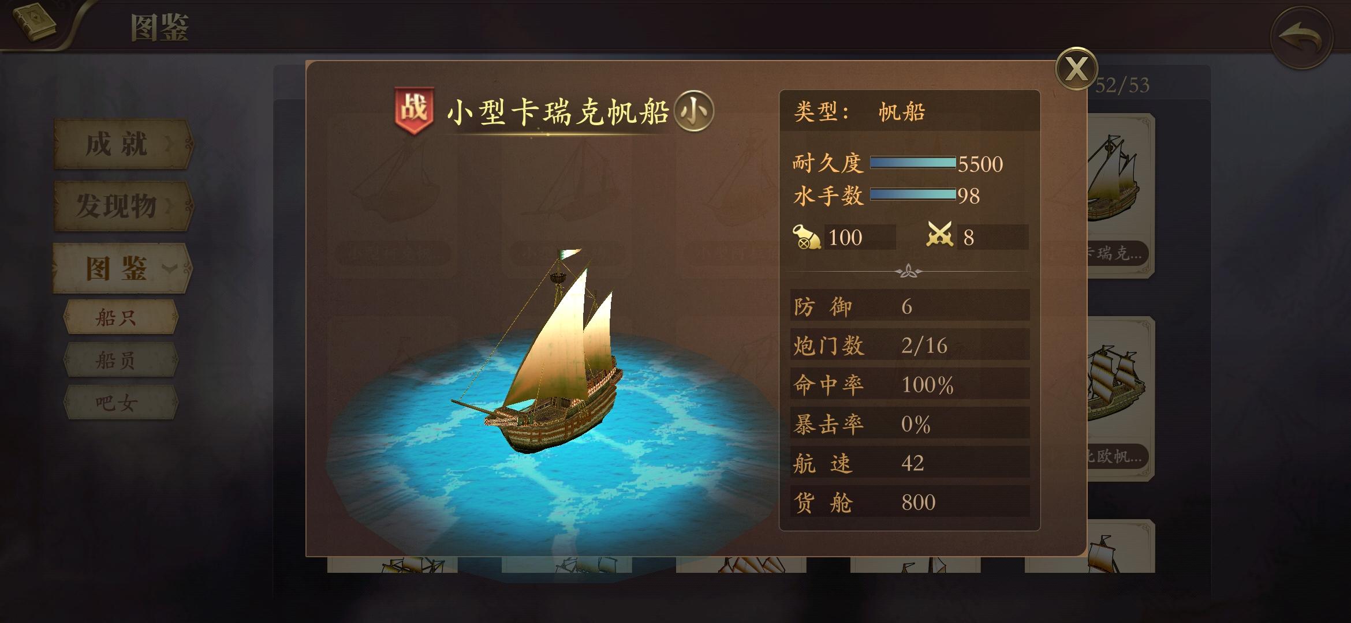Viewport: 1351px width, 623px height.
Task: Tap the back arrow icon
Action: [1301, 37]
